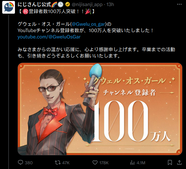Click the gold verified badge
The height and width of the screenshot is (169, 186).
tap(68, 4)
